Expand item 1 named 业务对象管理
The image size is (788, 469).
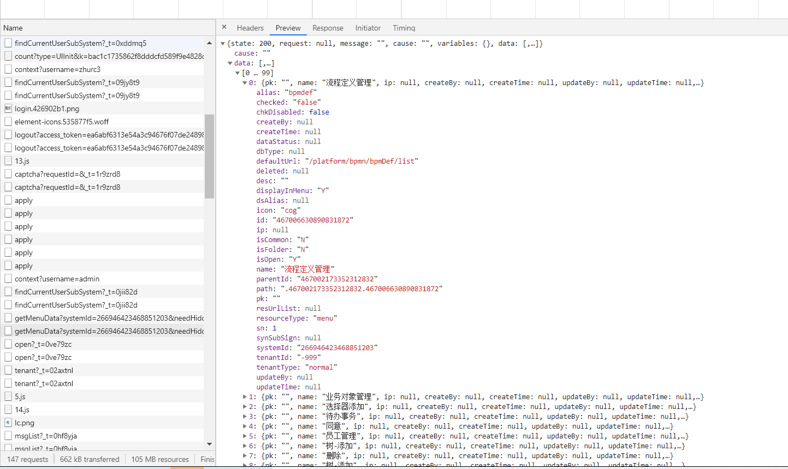(x=245, y=397)
